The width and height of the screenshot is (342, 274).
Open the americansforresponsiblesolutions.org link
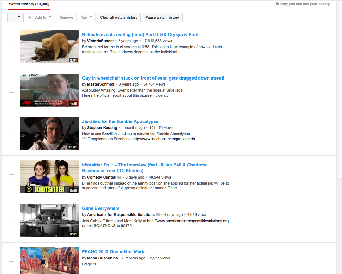(x=188, y=221)
